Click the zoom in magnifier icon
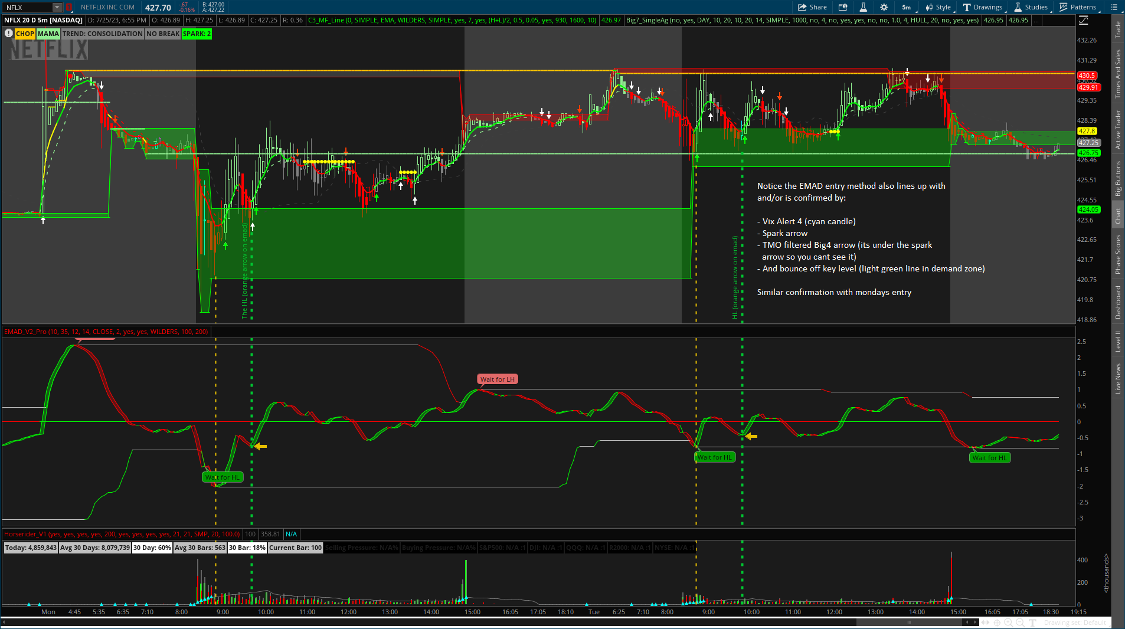The width and height of the screenshot is (1125, 629). pos(1009,623)
